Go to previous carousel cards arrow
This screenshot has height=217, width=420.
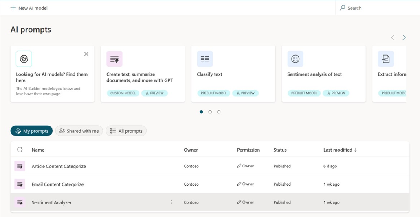coord(393,38)
